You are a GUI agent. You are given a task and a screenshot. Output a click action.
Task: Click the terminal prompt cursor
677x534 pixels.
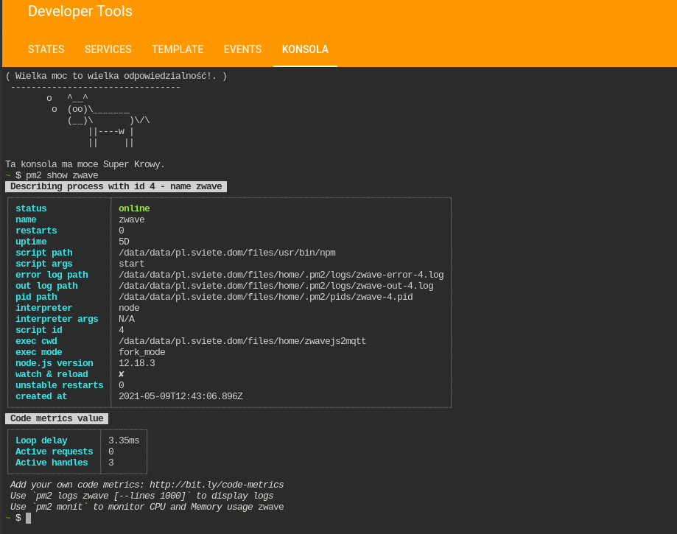click(29, 518)
